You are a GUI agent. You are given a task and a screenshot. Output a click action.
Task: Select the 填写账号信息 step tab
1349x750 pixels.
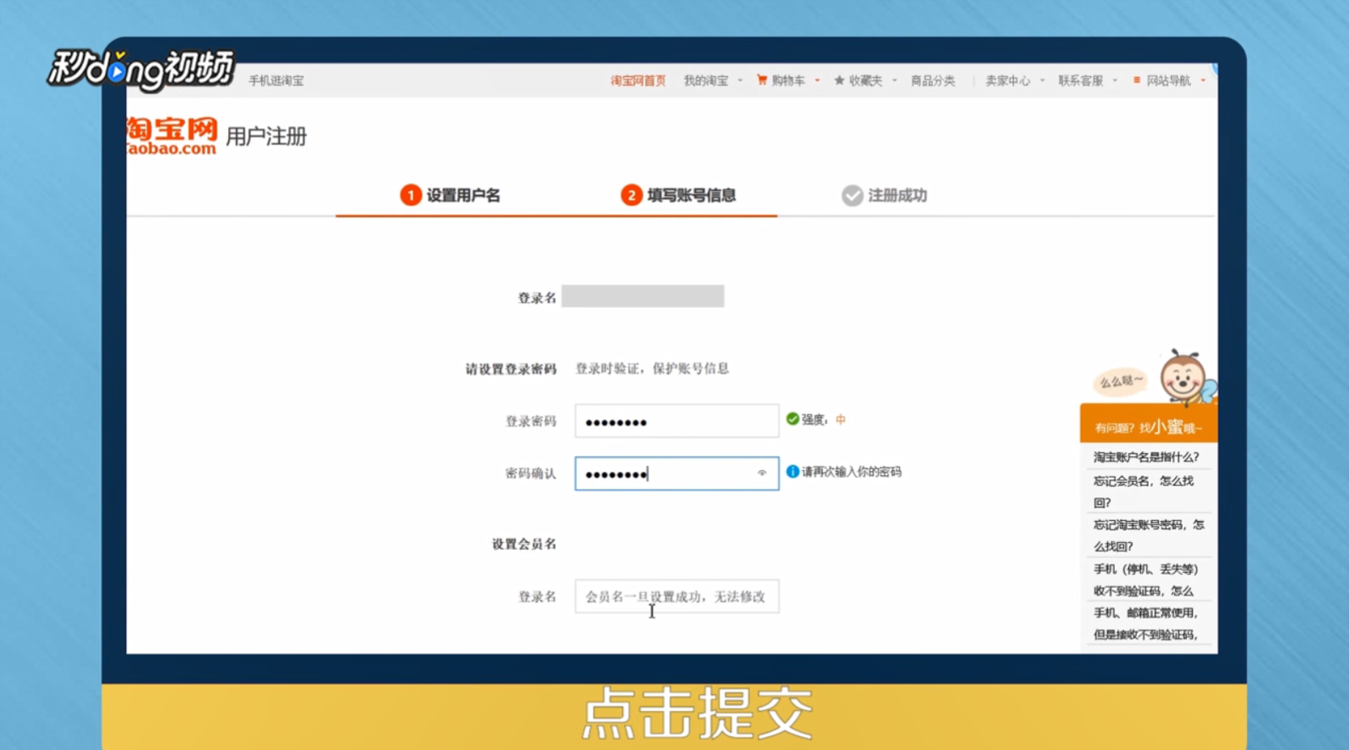point(679,195)
